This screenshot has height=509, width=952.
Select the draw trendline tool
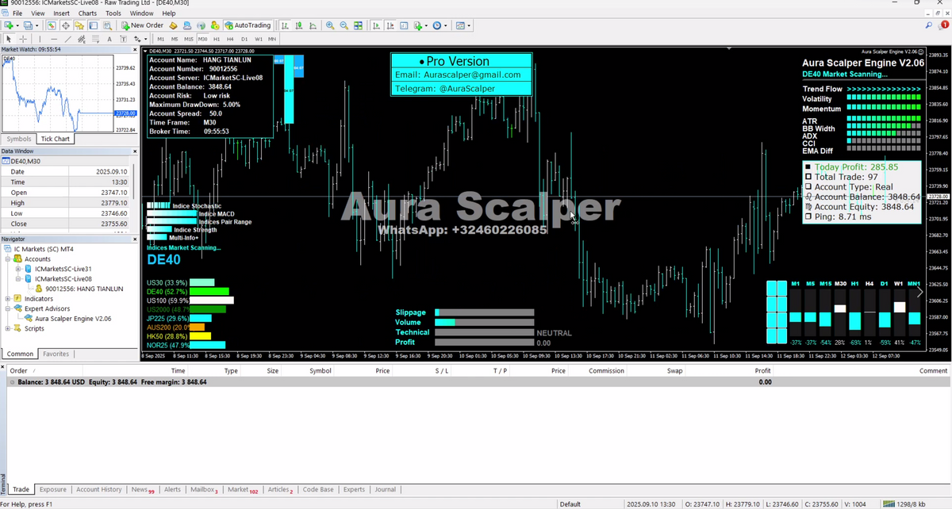(69, 39)
